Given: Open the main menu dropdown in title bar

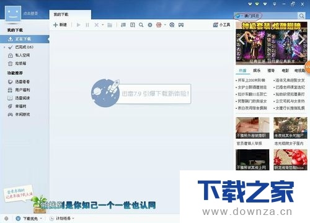Looking at the screenshot, I should [x=275, y=4].
